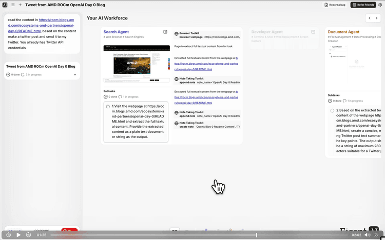Image resolution: width=385 pixels, height=240 pixels.
Task: Click Report a bug button
Action: point(336,5)
